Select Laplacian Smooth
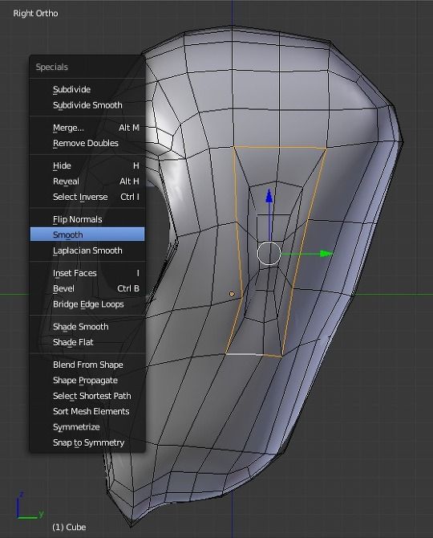Viewport: 433px width, 538px height. click(x=87, y=251)
